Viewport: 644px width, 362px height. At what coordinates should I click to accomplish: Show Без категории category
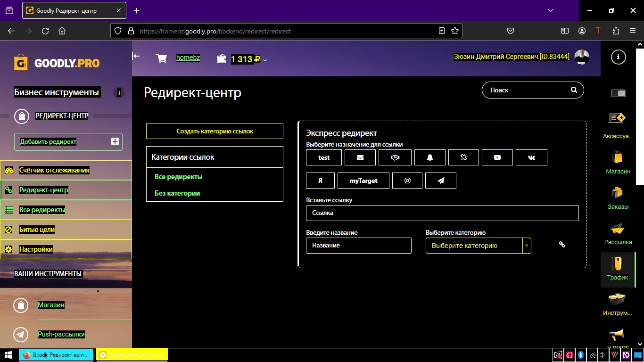177,193
